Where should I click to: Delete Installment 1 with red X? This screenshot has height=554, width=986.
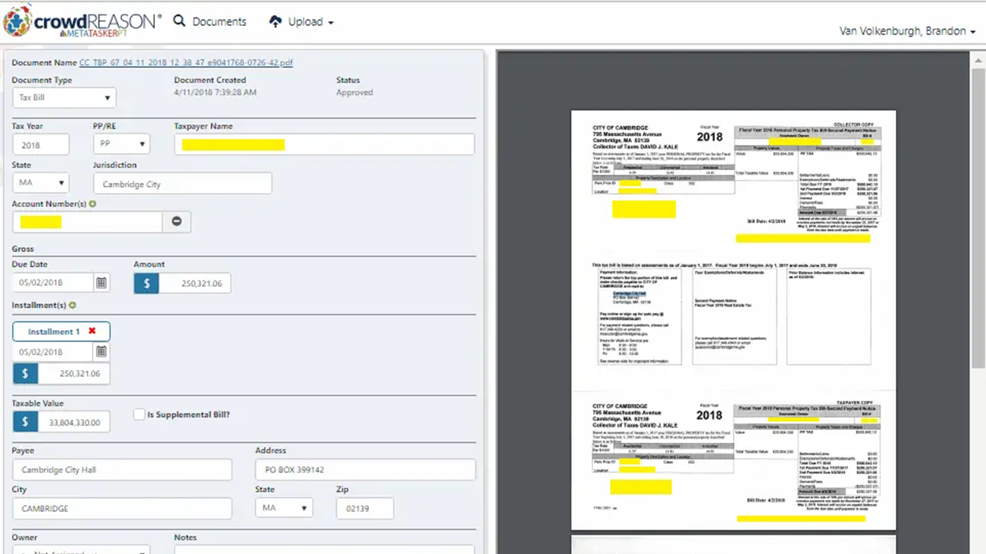point(92,331)
